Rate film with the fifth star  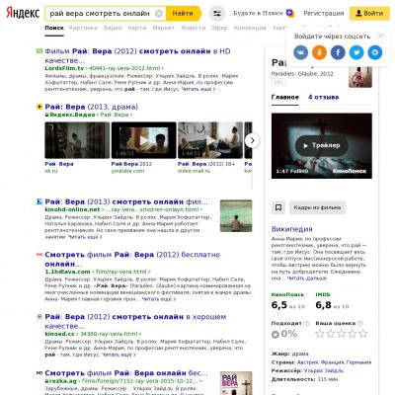[363, 334]
